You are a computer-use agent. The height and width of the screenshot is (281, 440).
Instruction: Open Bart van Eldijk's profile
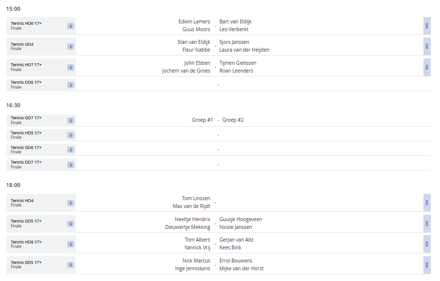(x=235, y=21)
